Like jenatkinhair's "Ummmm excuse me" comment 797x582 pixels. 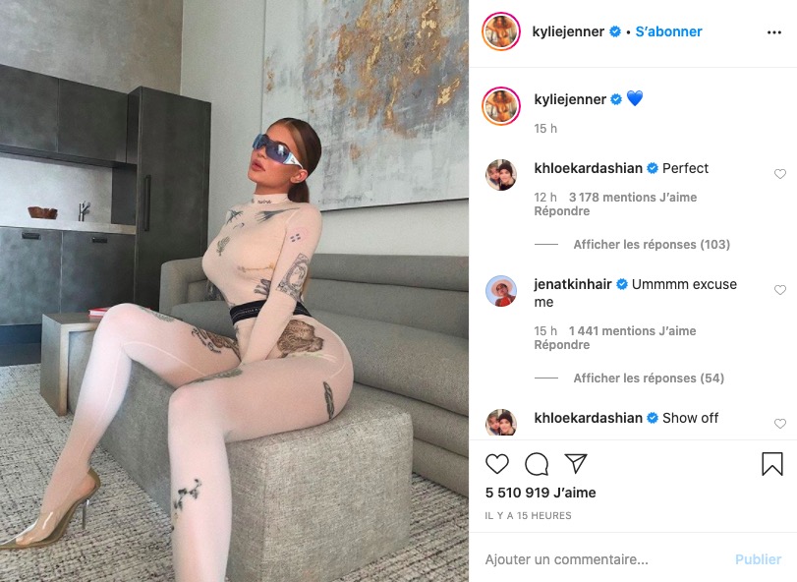[x=779, y=290]
